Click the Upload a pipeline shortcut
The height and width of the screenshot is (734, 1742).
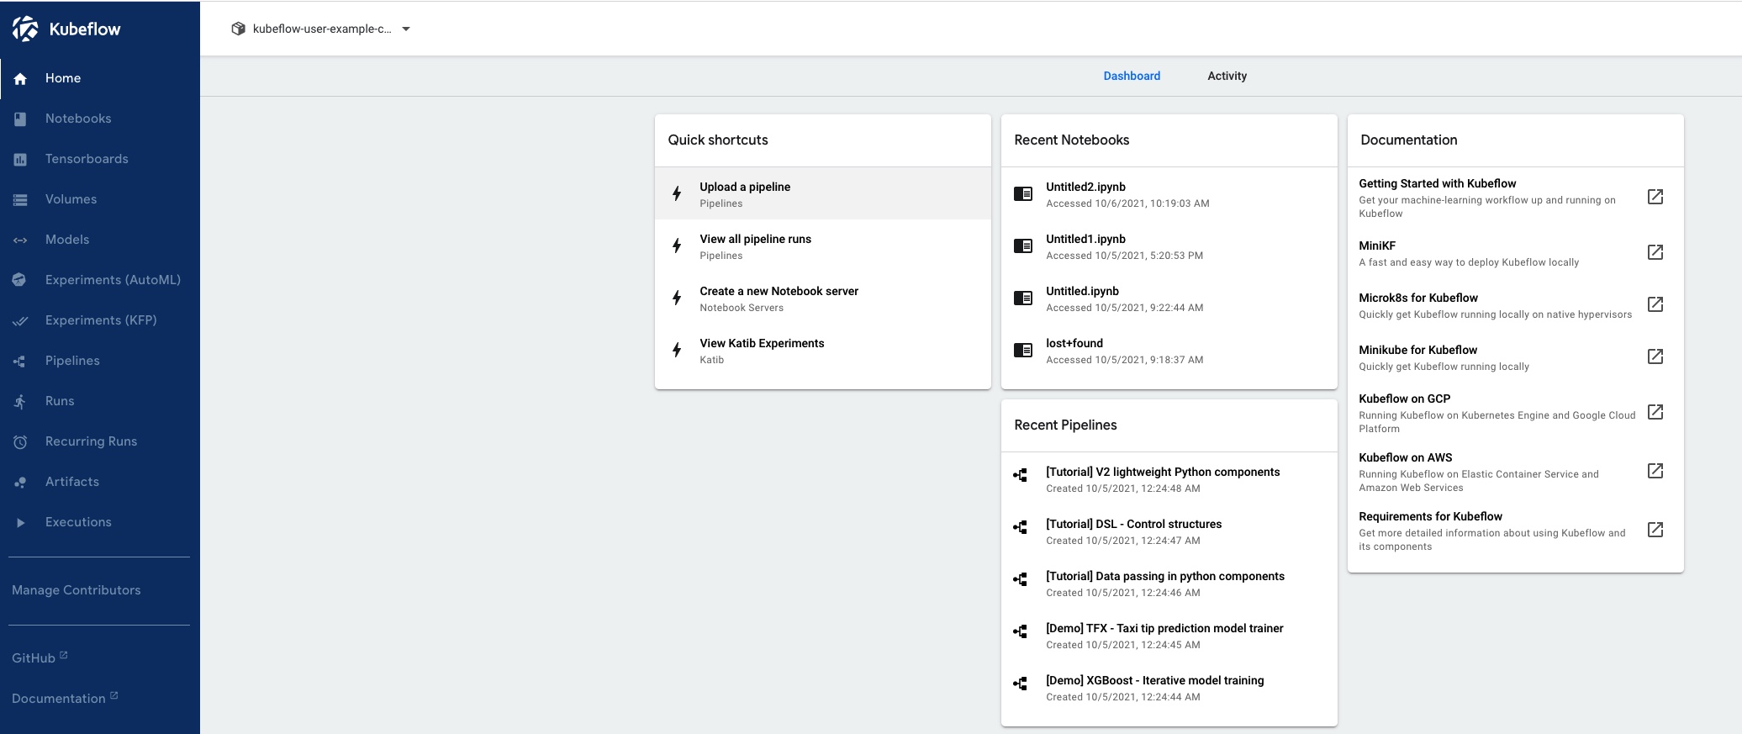tap(823, 193)
